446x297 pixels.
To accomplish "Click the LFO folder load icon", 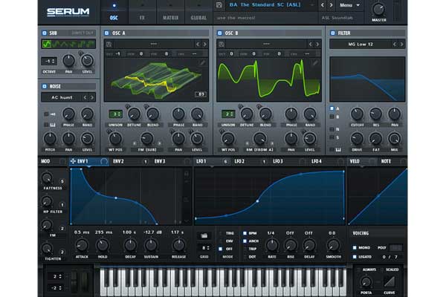I will 204,235.
